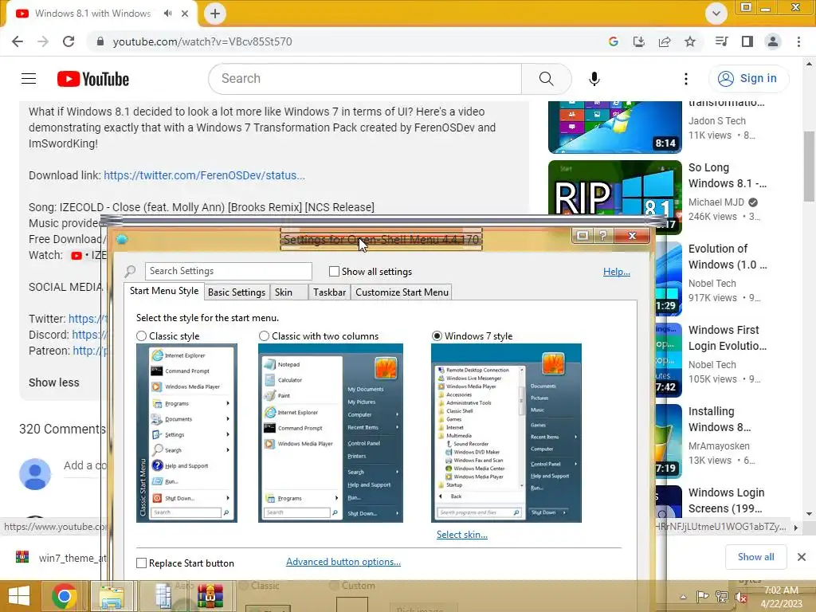
Task: Click the install/download page icon in address bar
Action: 639,41
